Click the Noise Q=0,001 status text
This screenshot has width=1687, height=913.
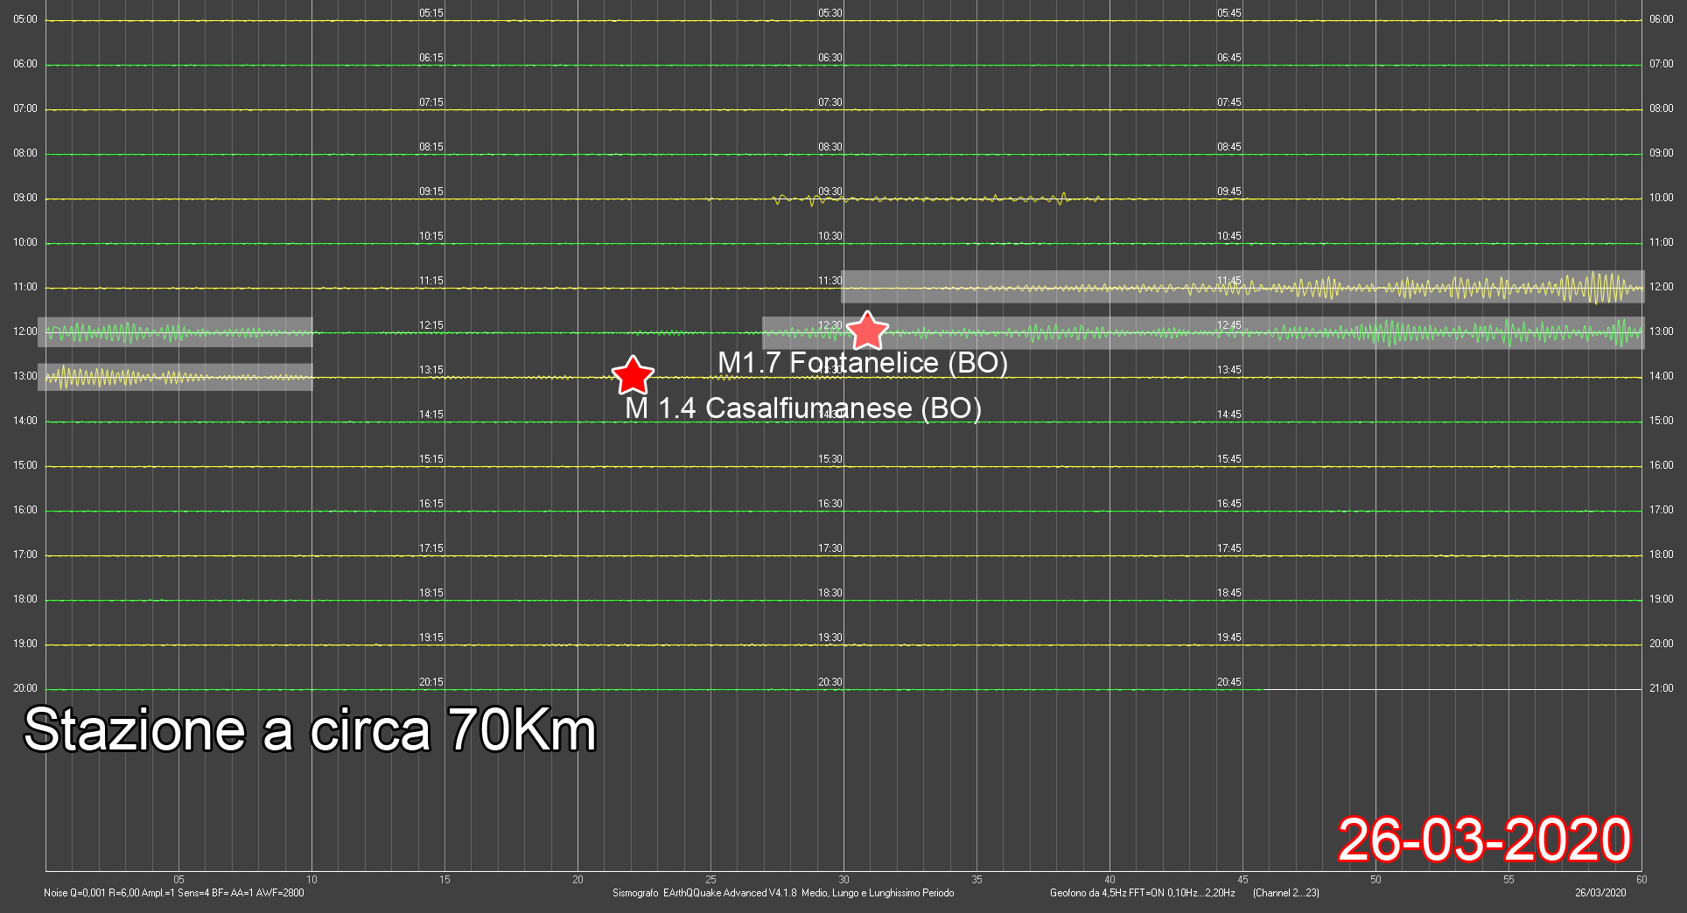click(174, 893)
